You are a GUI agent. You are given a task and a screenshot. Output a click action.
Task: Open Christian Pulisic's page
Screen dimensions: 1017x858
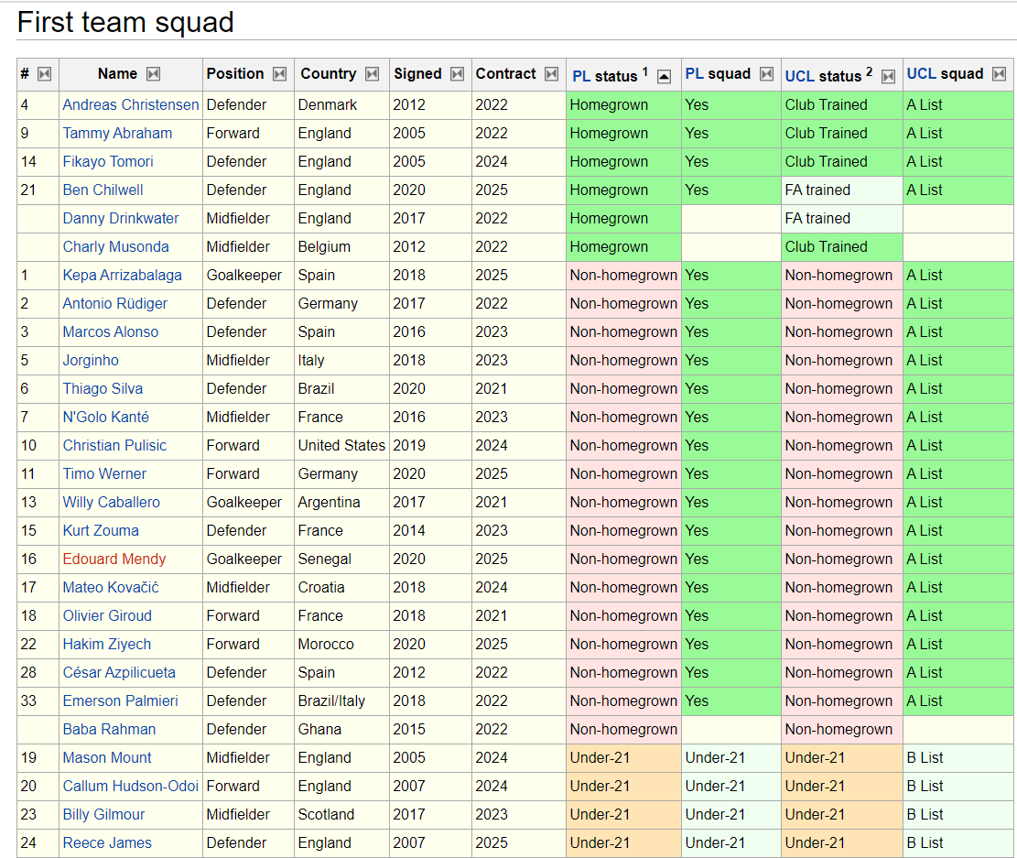point(114,445)
